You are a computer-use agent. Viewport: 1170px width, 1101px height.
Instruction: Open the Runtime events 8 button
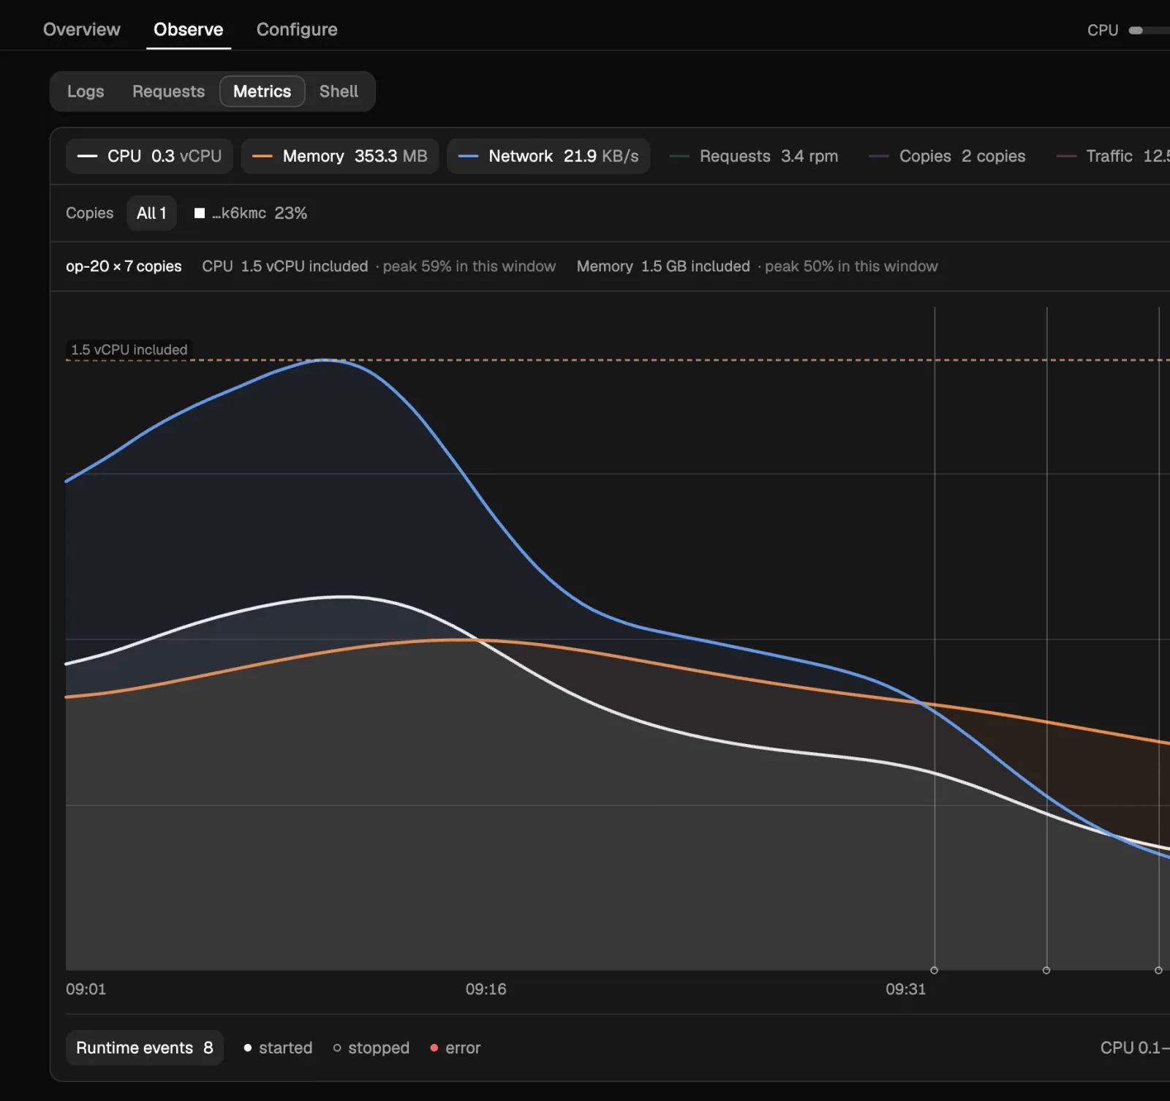(144, 1048)
